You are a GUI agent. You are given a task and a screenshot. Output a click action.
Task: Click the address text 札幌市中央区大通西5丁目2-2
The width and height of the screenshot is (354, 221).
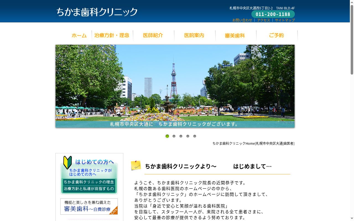click(251, 8)
